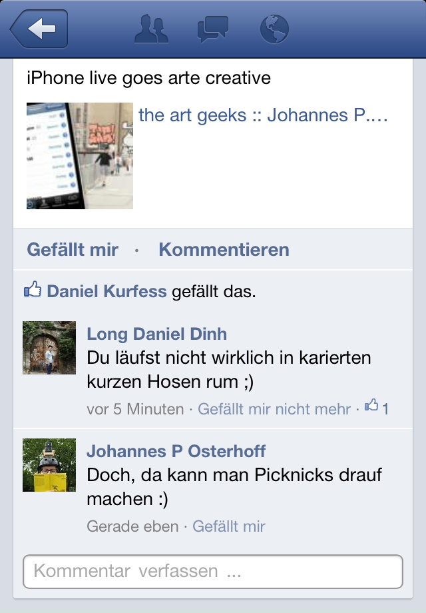The image size is (426, 613).
Task: Open the messages chat bubbles icon
Action: pos(213,29)
